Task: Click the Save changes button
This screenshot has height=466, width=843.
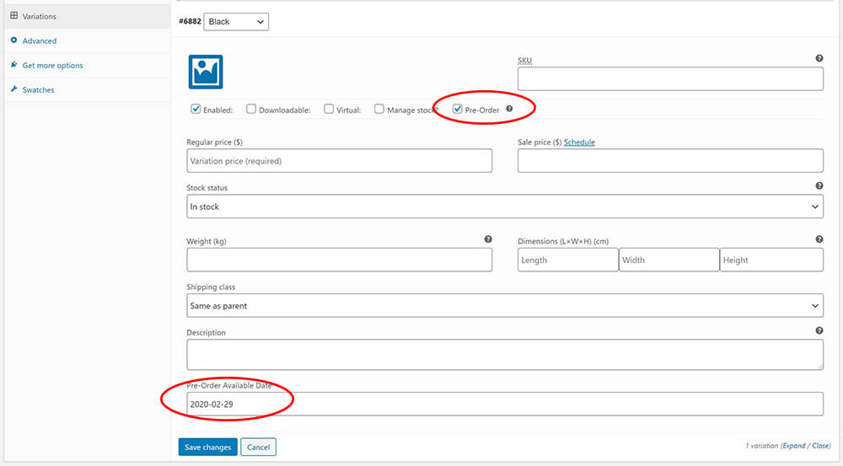Action: (207, 447)
